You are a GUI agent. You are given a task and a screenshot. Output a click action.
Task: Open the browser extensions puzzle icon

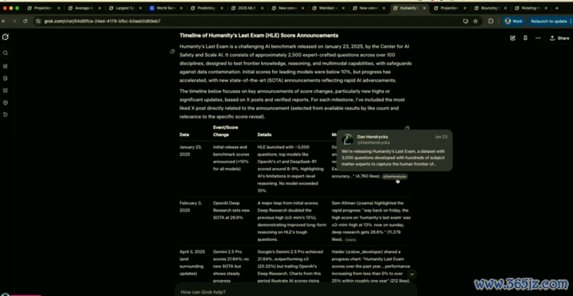click(491, 21)
